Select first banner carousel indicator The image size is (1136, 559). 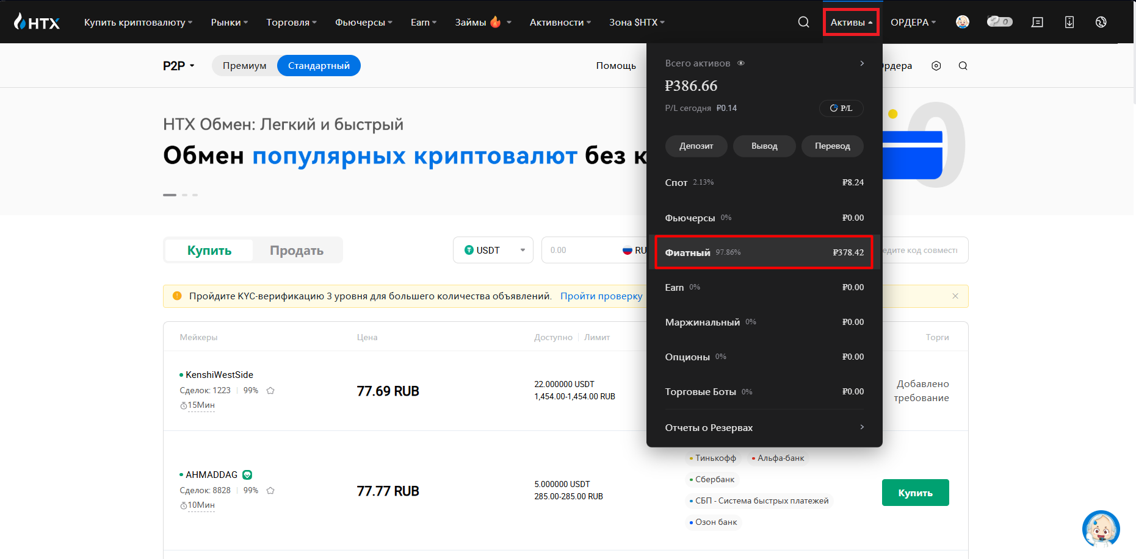(x=170, y=195)
